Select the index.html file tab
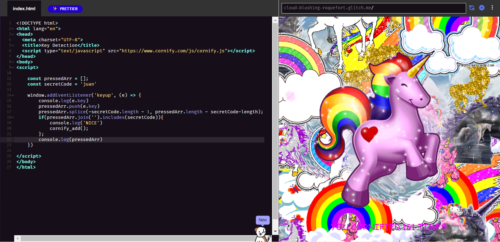This screenshot has width=500, height=242. click(x=24, y=9)
